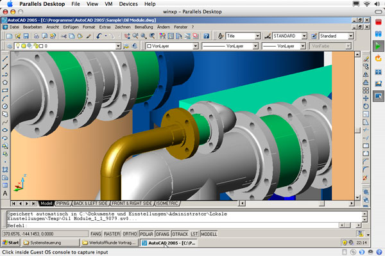Image resolution: width=385 pixels, height=256 pixels.
Task: Toggle the layer 0 lightbulb on/off icon
Action: click(18, 46)
